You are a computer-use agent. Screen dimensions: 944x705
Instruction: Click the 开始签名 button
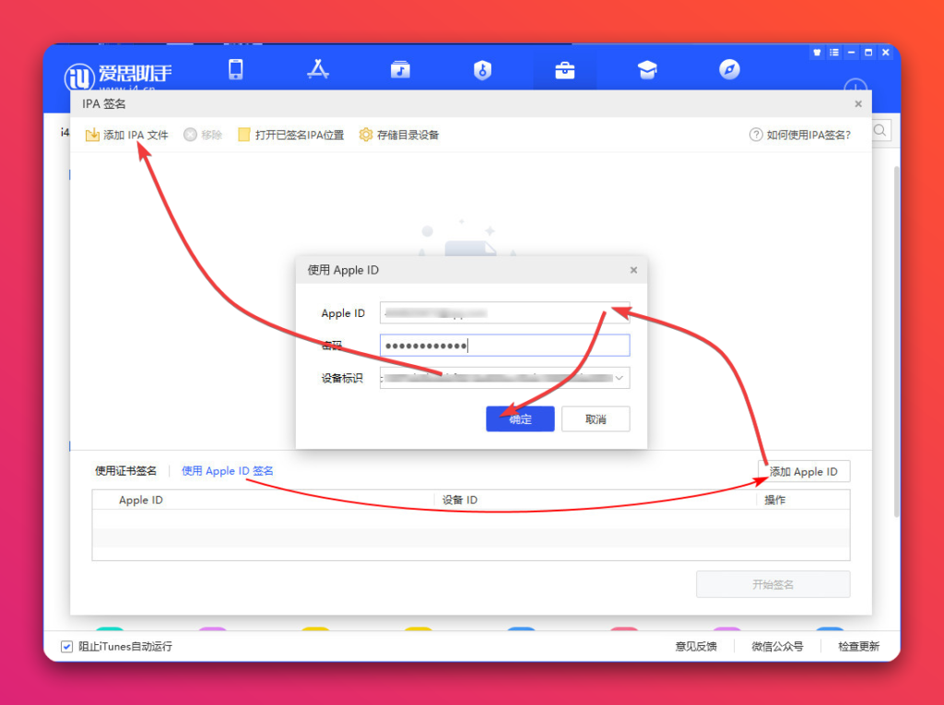click(x=773, y=584)
